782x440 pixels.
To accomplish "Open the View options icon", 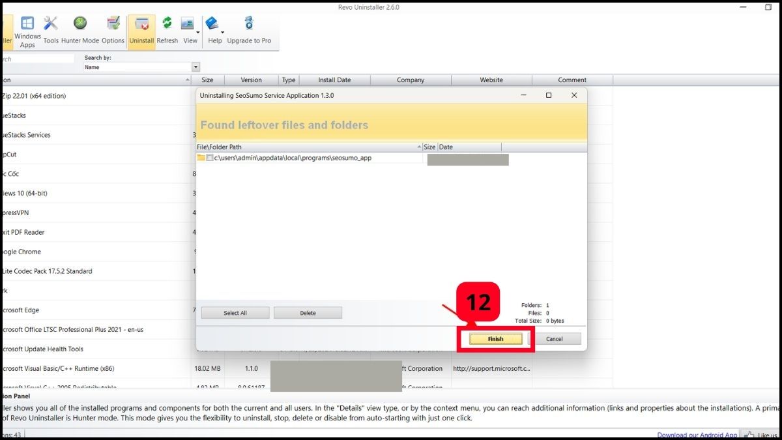I will [x=188, y=25].
